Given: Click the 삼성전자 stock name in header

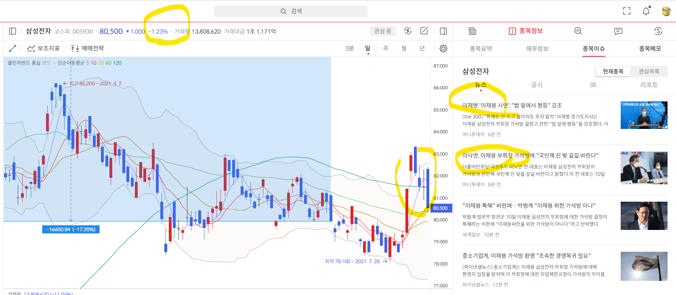Looking at the screenshot, I should (x=38, y=31).
